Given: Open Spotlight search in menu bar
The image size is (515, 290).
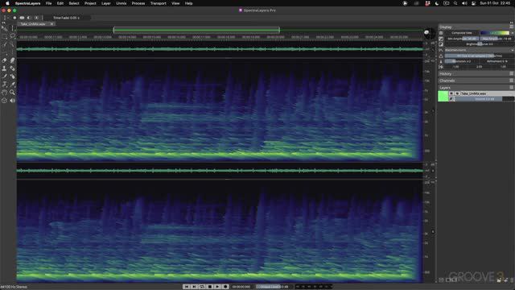Looking at the screenshot, I should pos(455,3).
